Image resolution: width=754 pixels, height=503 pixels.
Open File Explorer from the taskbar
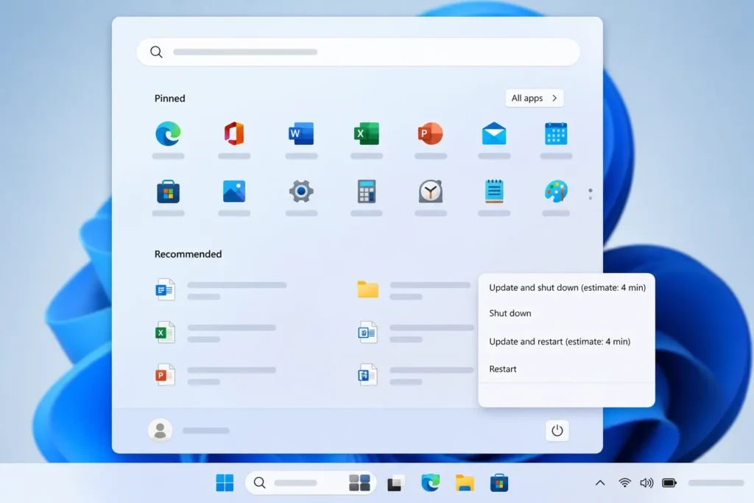(465, 482)
